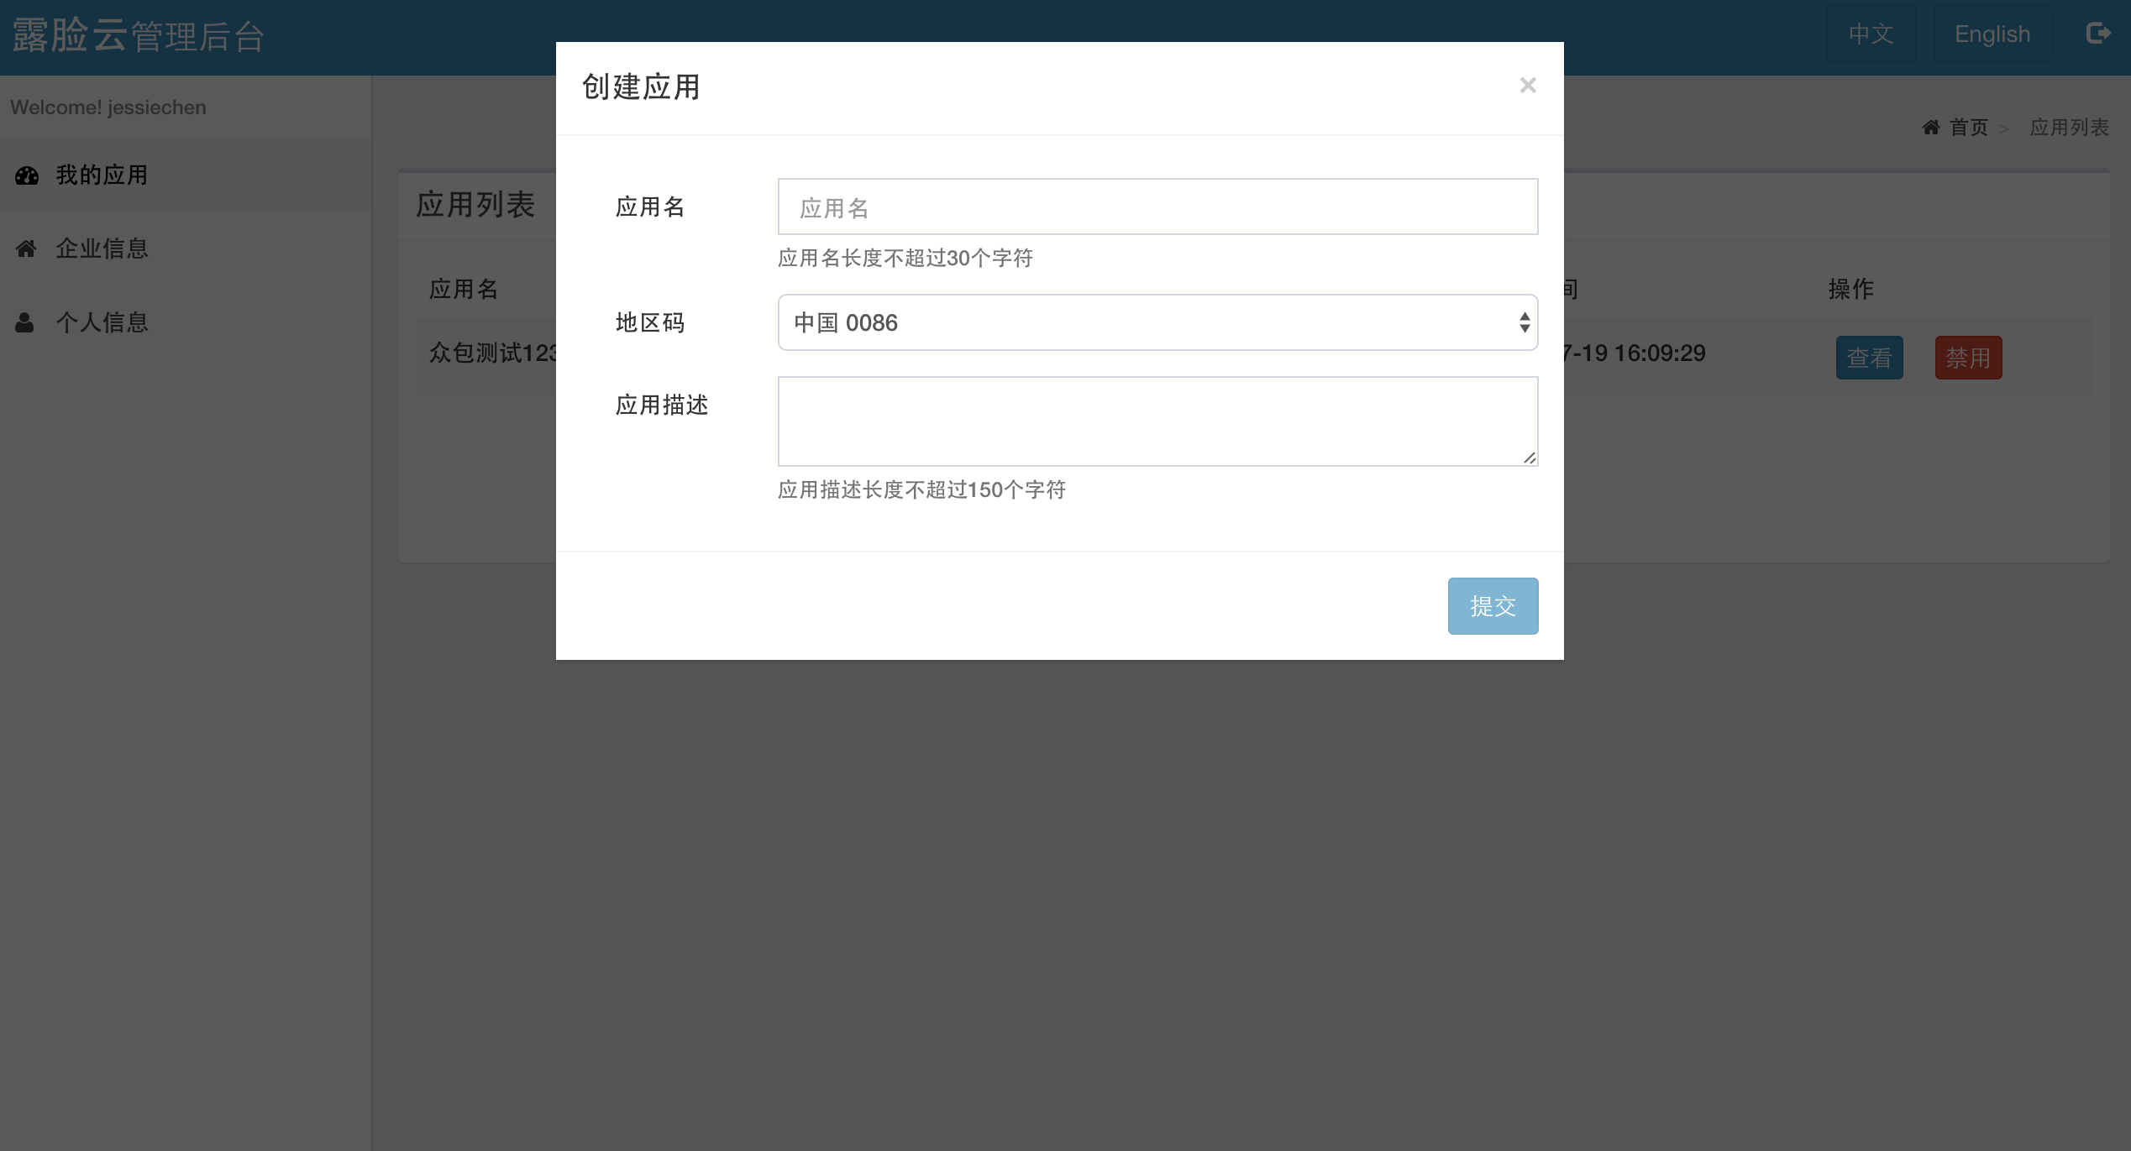This screenshot has width=2131, height=1151.
Task: Submit the form with 提交 button
Action: pyautogui.click(x=1493, y=606)
